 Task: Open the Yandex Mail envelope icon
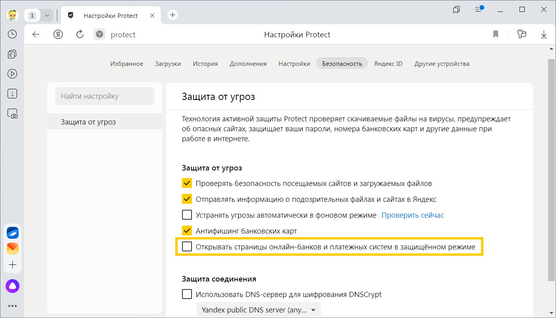pyautogui.click(x=12, y=249)
